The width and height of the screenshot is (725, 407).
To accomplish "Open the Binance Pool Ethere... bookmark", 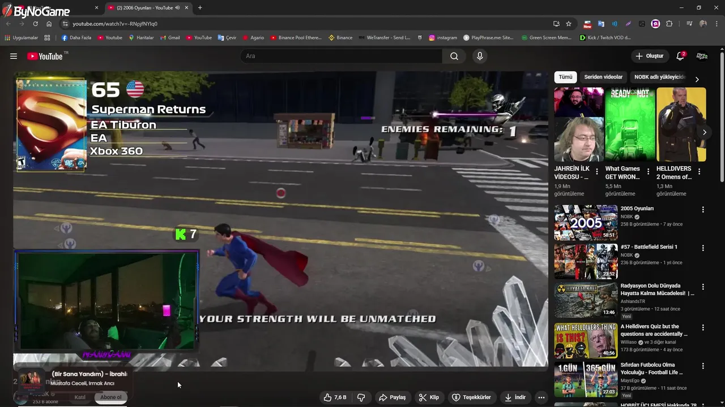I will coord(296,38).
